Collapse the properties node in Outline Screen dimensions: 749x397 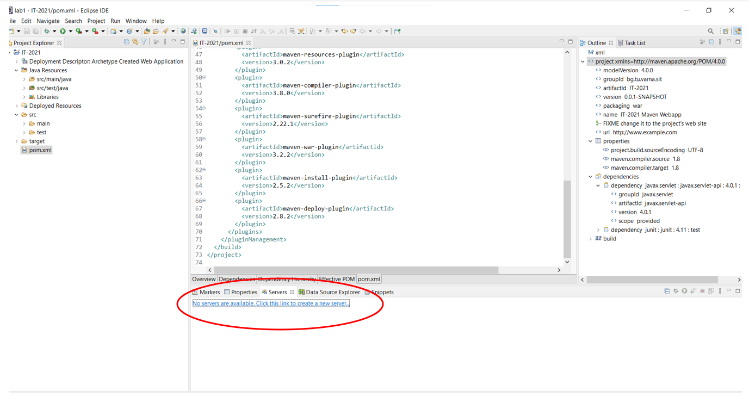590,141
